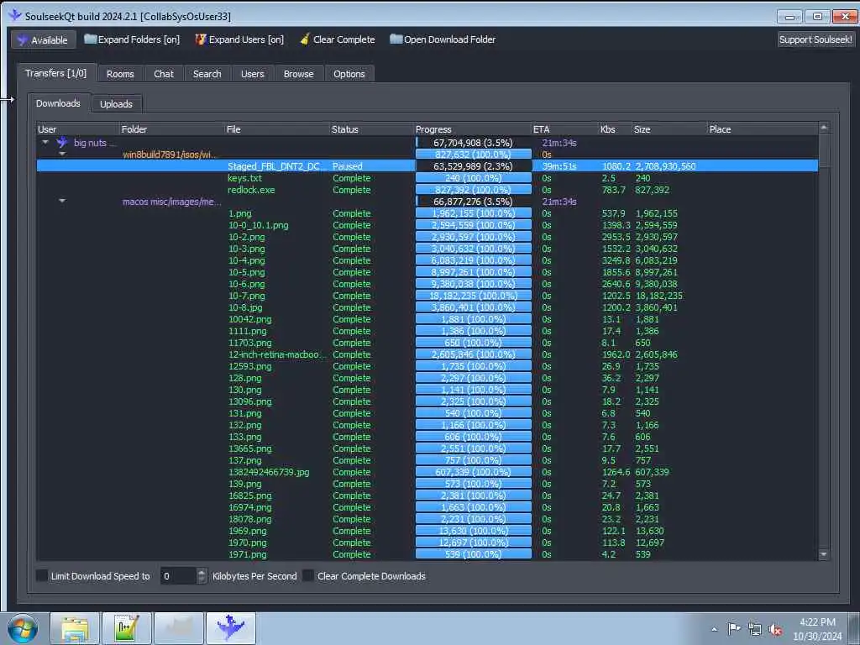This screenshot has height=645, width=860.
Task: Show hidden tray icons arrow
Action: pyautogui.click(x=714, y=630)
